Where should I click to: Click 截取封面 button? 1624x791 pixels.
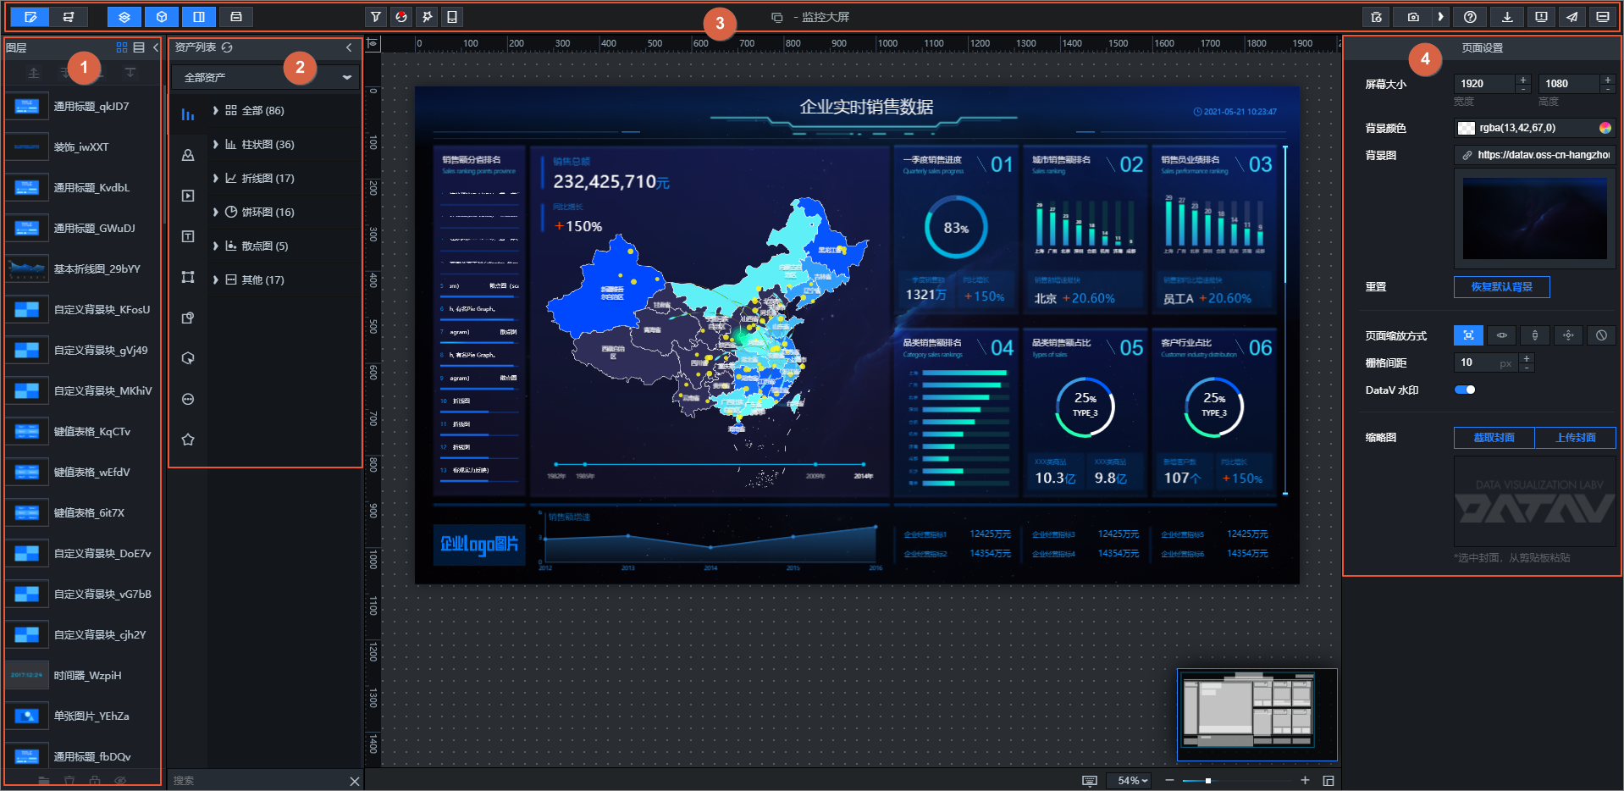pyautogui.click(x=1494, y=438)
